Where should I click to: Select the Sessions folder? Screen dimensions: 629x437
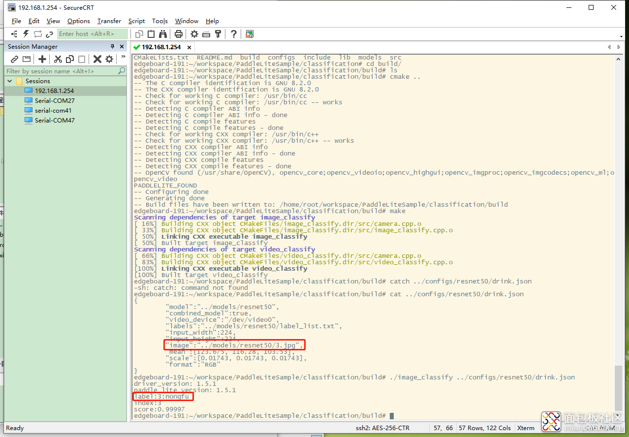coord(38,81)
